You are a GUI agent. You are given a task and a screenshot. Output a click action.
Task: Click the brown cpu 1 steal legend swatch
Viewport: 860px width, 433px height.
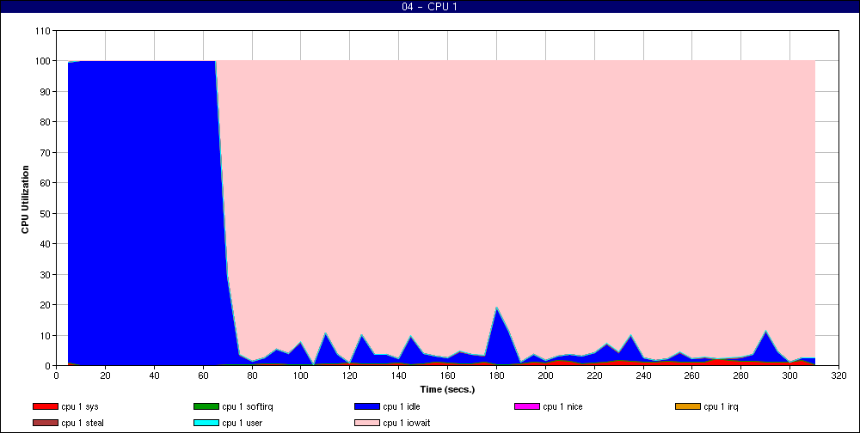[45, 424]
